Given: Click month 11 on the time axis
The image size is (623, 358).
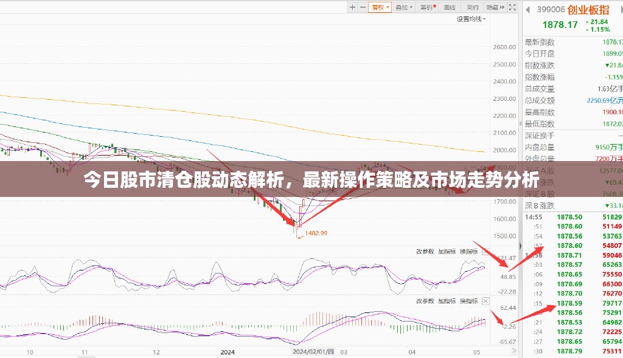Looking at the screenshot, I should click(84, 352).
